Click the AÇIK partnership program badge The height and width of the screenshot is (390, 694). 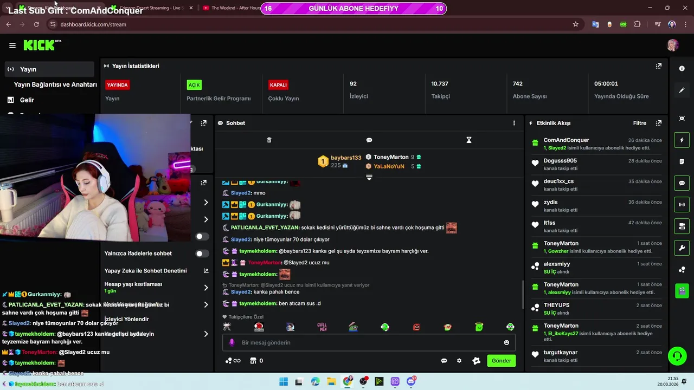click(194, 85)
